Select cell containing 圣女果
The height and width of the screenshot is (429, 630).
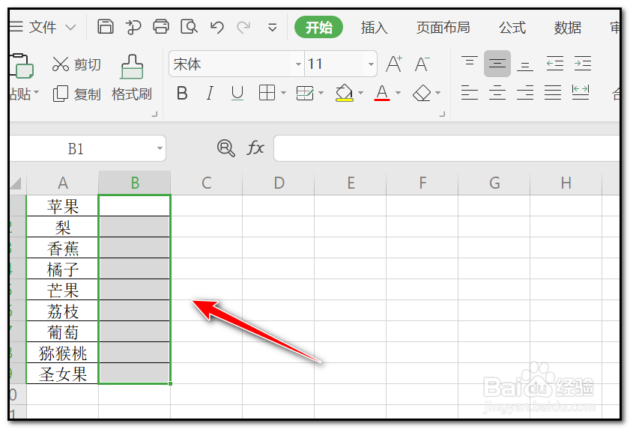63,374
